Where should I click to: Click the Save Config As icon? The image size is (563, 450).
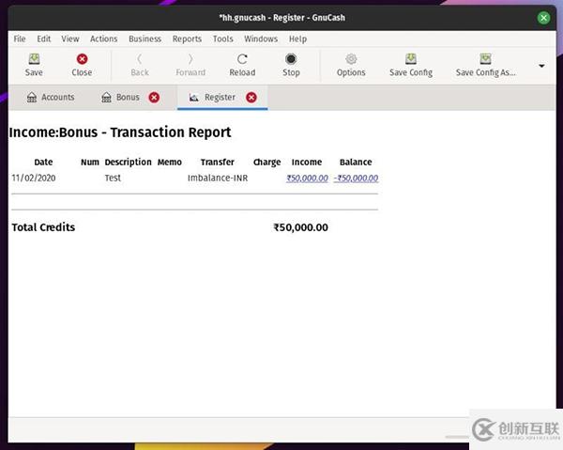click(485, 59)
